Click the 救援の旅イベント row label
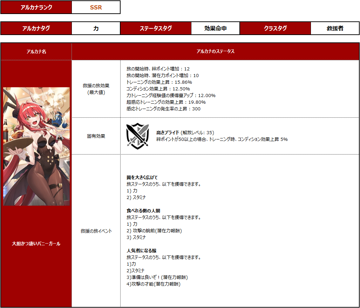The image size is (360, 308). click(x=96, y=231)
